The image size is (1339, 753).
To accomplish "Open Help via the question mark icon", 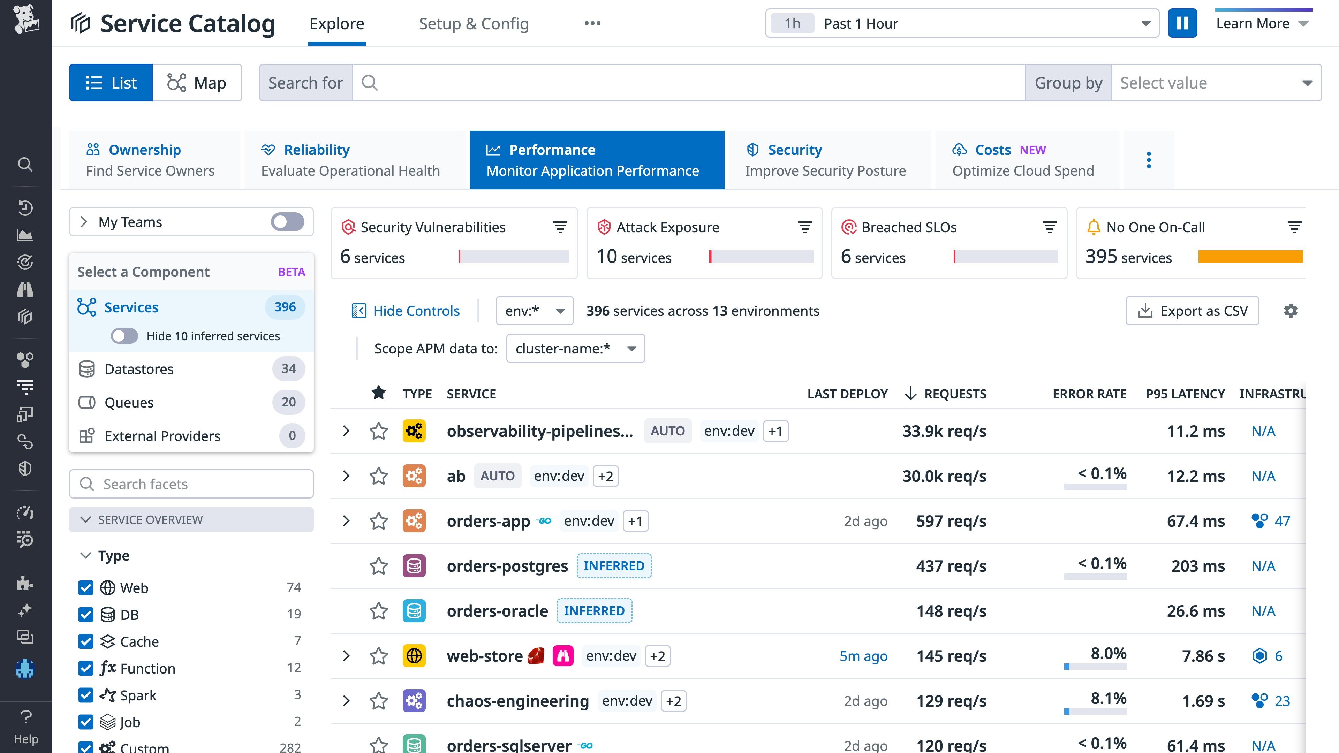I will click(x=25, y=718).
